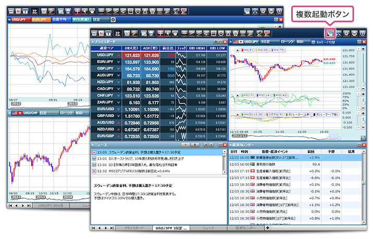373x239 pixels.
Task: Click the multiple-launch icon in the back window toolbar
Action: tap(247, 11)
